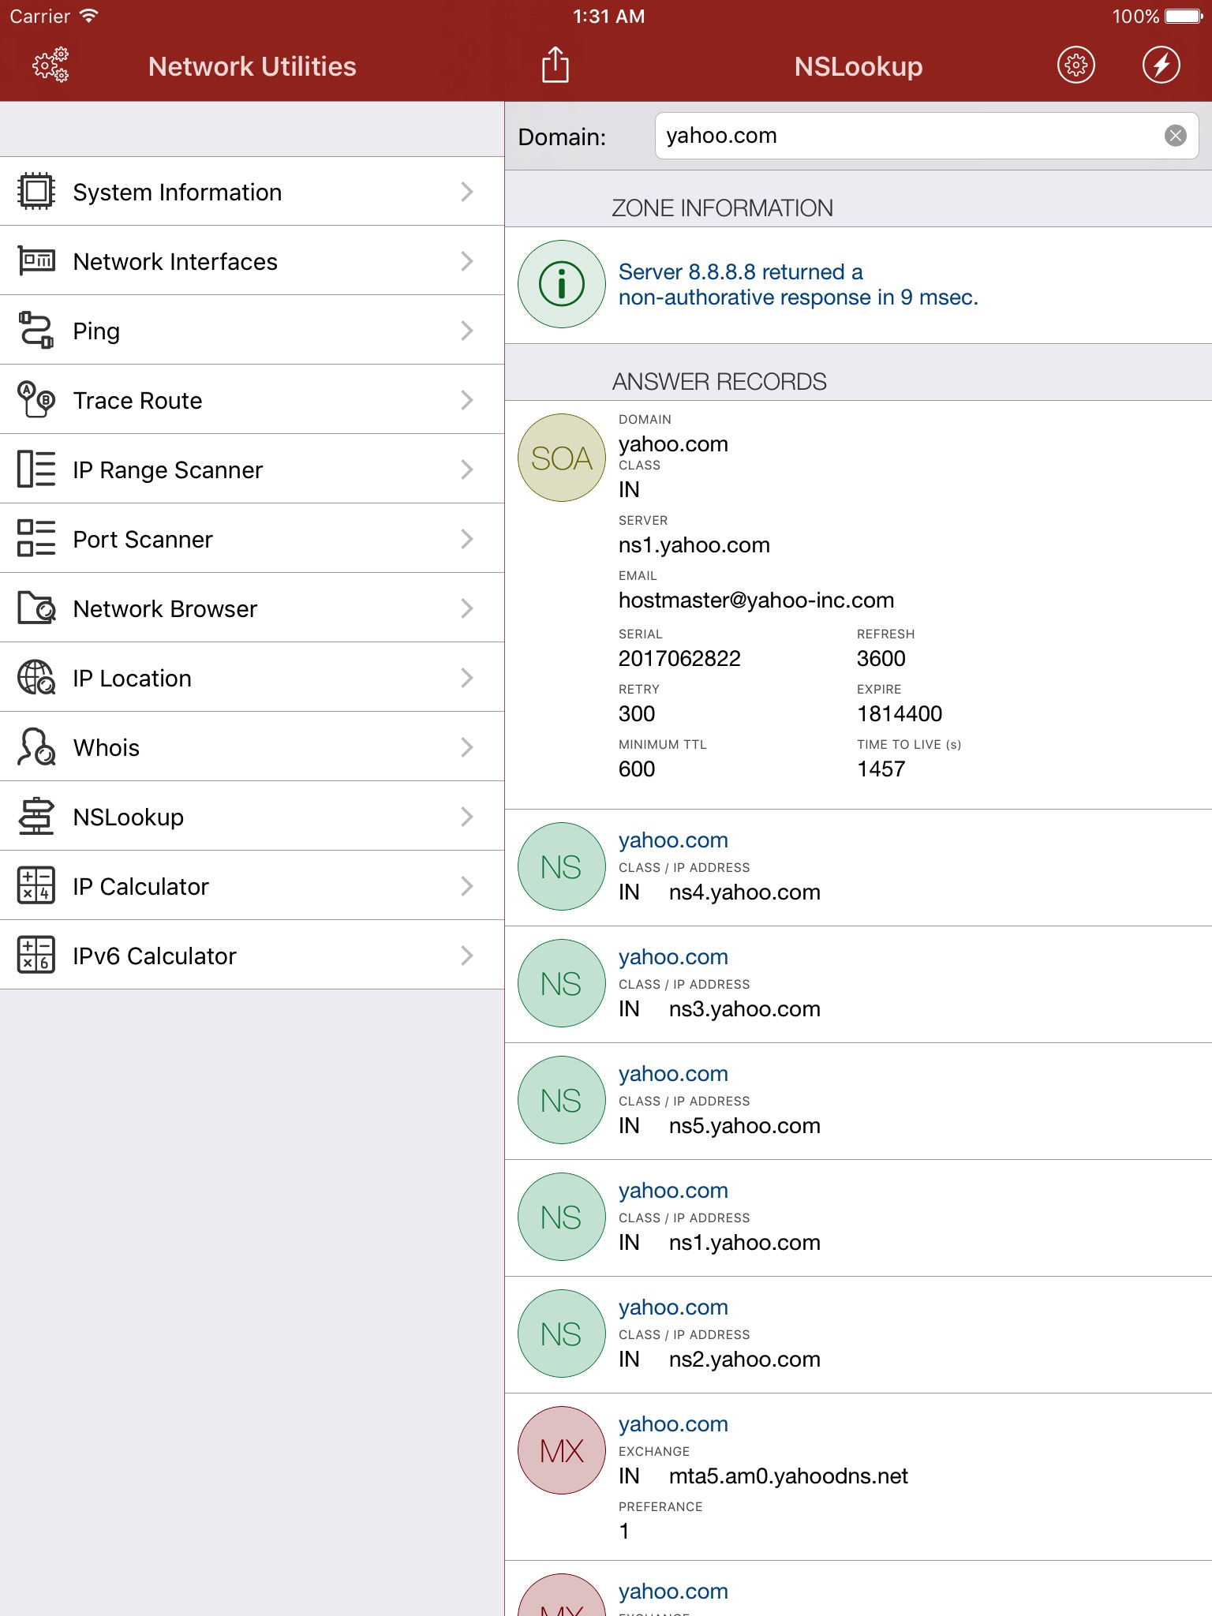Screen dimensions: 1212x1616
Task: Tap the serial value 2017062822
Action: point(679,659)
